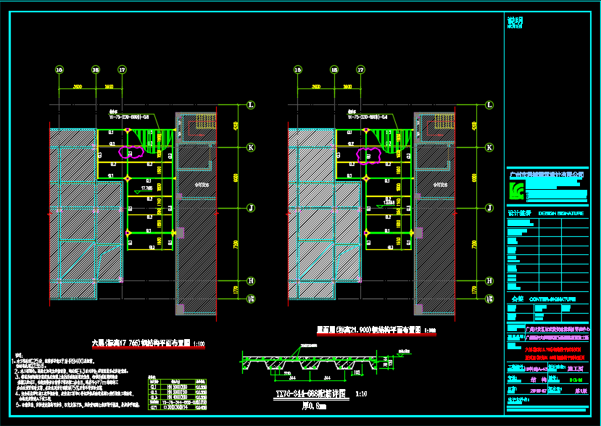This screenshot has height=426, width=601.
Task: Click the 厚0.8mm label under the detail
Action: point(314,406)
